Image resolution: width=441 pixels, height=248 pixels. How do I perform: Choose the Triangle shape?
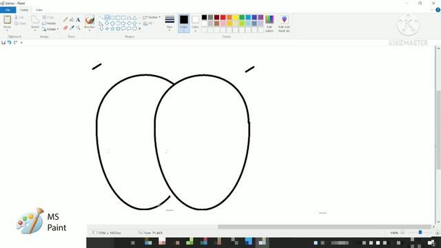tap(134, 18)
